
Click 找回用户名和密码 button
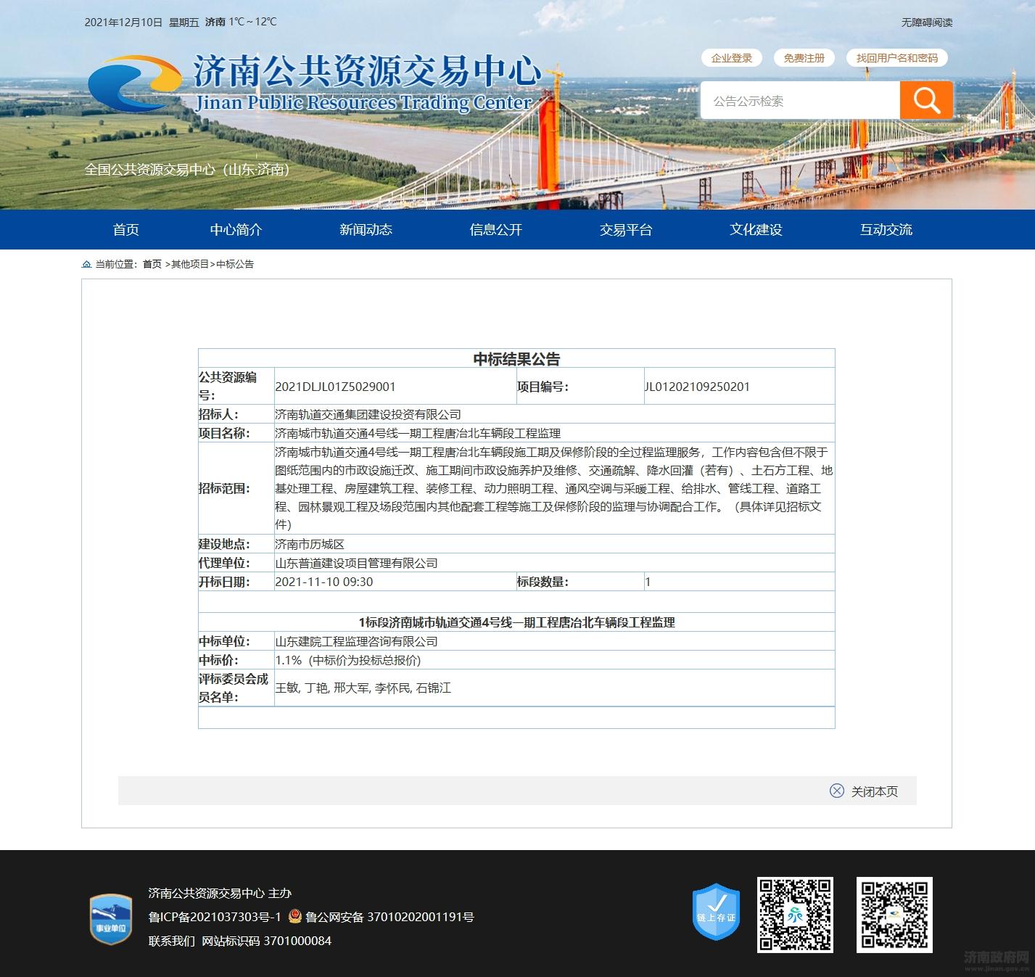[896, 58]
